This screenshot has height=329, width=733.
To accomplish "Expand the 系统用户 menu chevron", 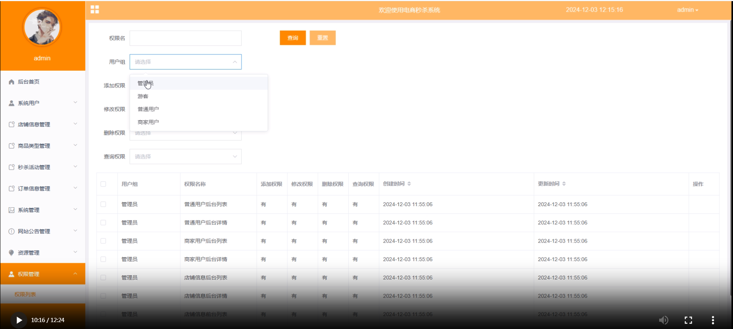I will [x=75, y=103].
